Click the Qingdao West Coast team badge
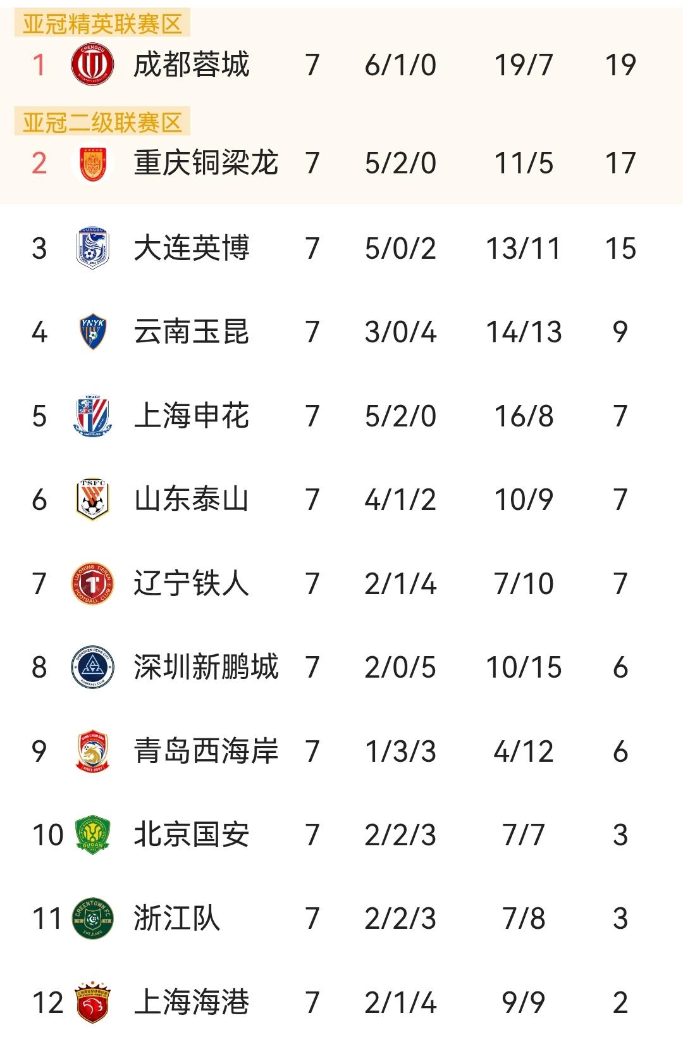 point(92,751)
